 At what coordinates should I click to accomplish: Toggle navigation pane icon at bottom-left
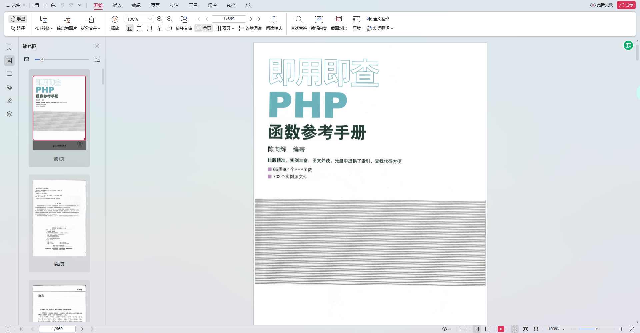8,329
